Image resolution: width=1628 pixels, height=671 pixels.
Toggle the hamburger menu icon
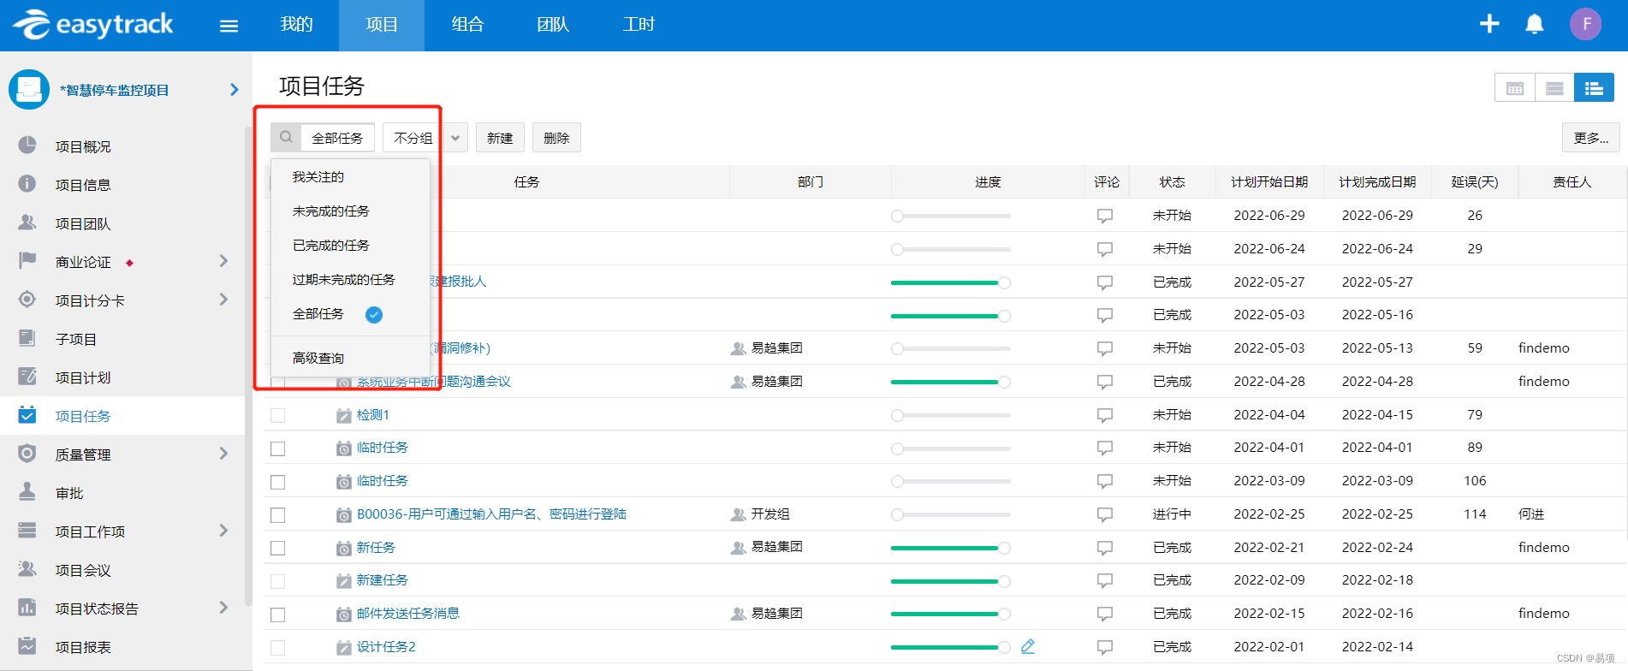229,26
